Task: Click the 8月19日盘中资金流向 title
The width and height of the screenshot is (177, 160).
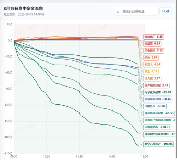Action: click(23, 9)
